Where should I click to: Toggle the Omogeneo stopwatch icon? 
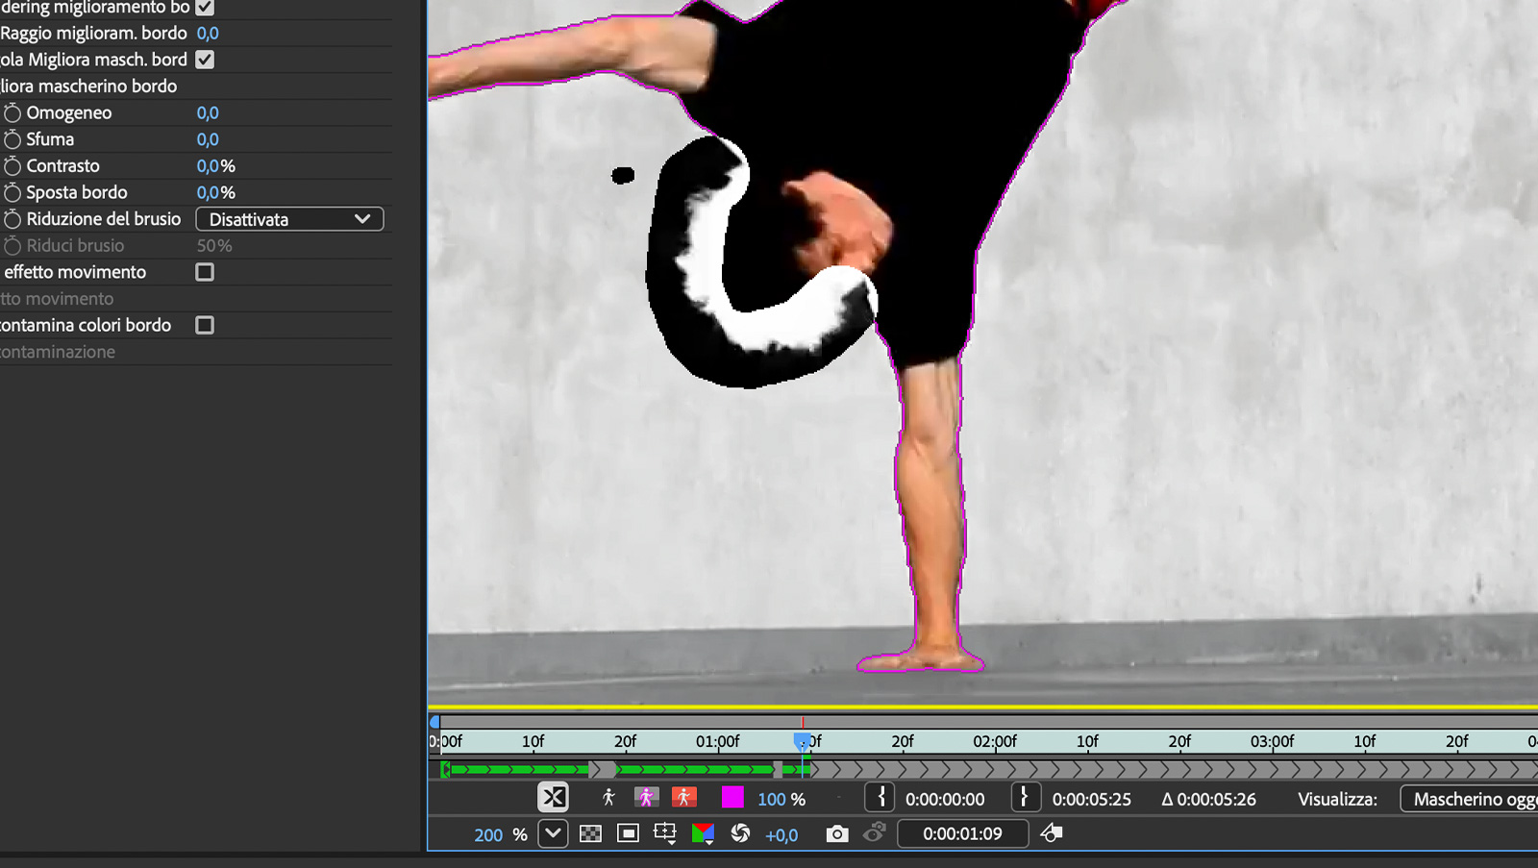pyautogui.click(x=12, y=112)
